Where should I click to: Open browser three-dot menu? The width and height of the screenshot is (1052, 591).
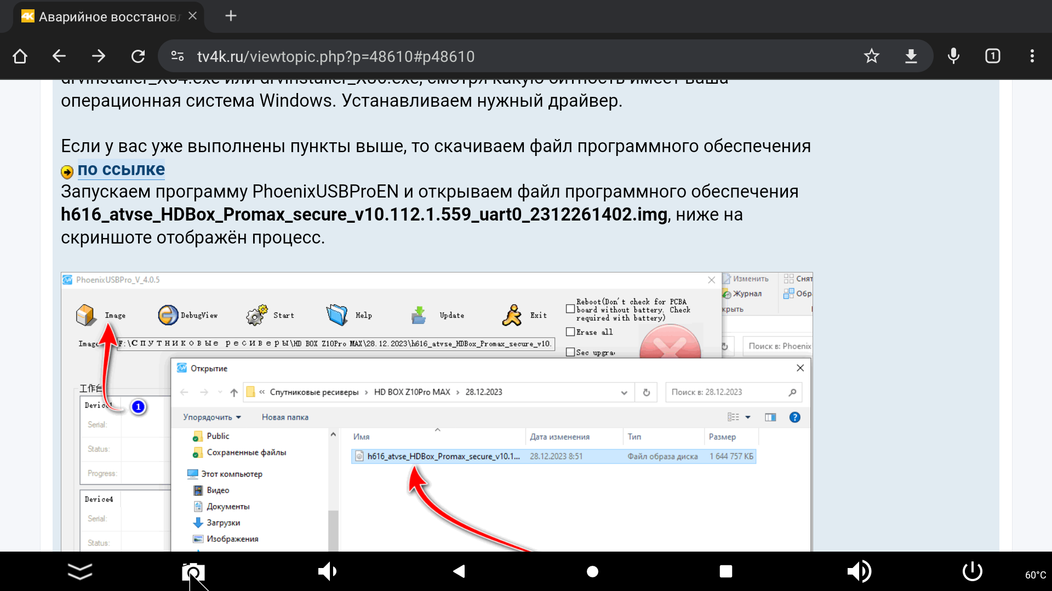coord(1032,56)
